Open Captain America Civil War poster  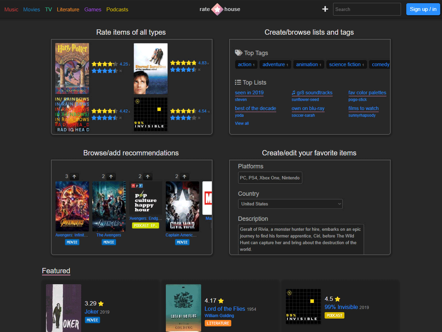click(x=182, y=206)
